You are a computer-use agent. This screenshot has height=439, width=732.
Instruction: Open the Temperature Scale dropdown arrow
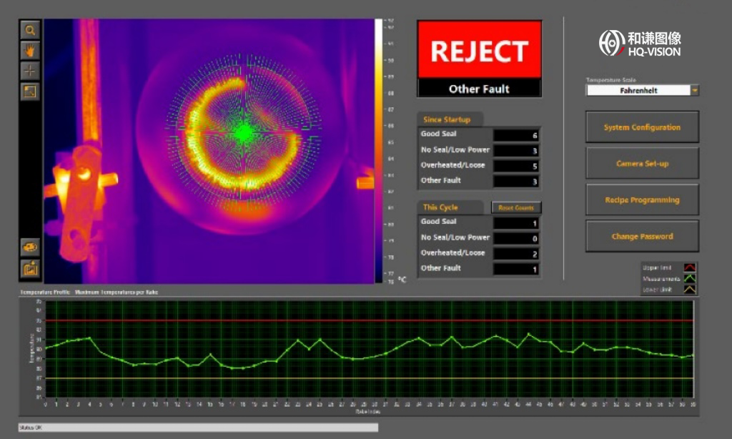694,91
